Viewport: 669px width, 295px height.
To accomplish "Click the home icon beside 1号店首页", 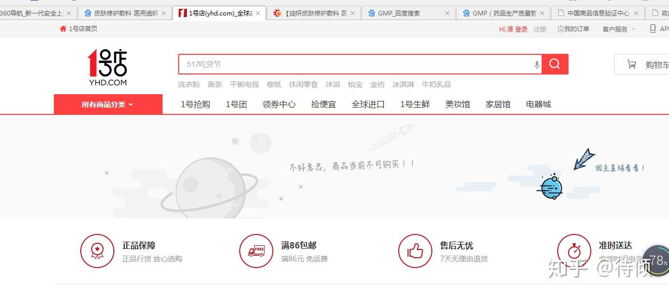I will tap(63, 29).
